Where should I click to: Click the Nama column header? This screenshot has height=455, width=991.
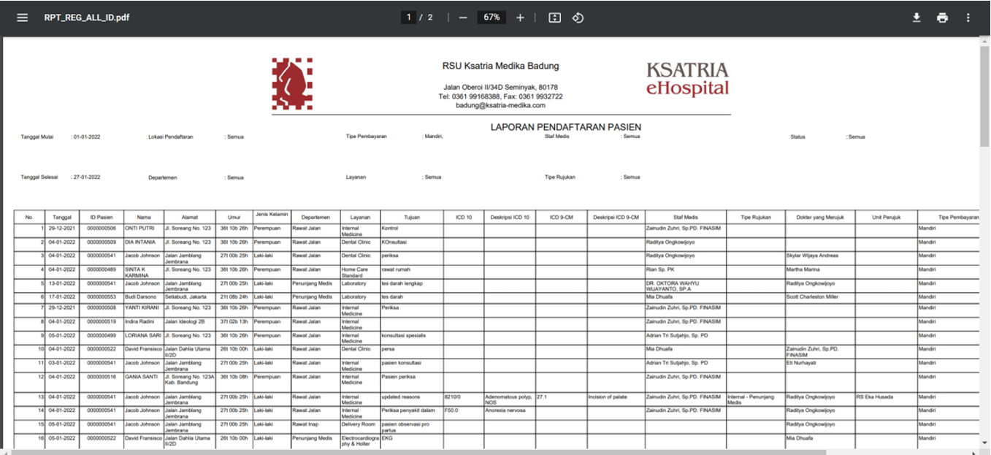143,217
